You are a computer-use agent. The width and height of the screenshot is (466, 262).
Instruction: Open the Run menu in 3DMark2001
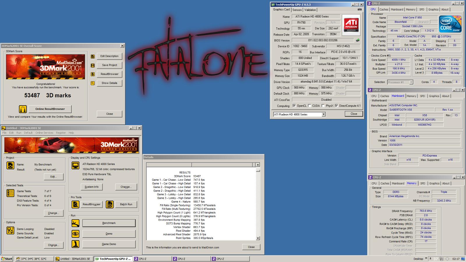point(19,133)
